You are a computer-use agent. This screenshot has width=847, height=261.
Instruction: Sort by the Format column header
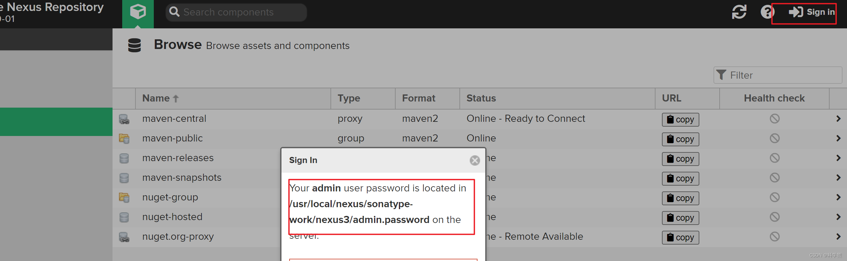[x=427, y=98]
